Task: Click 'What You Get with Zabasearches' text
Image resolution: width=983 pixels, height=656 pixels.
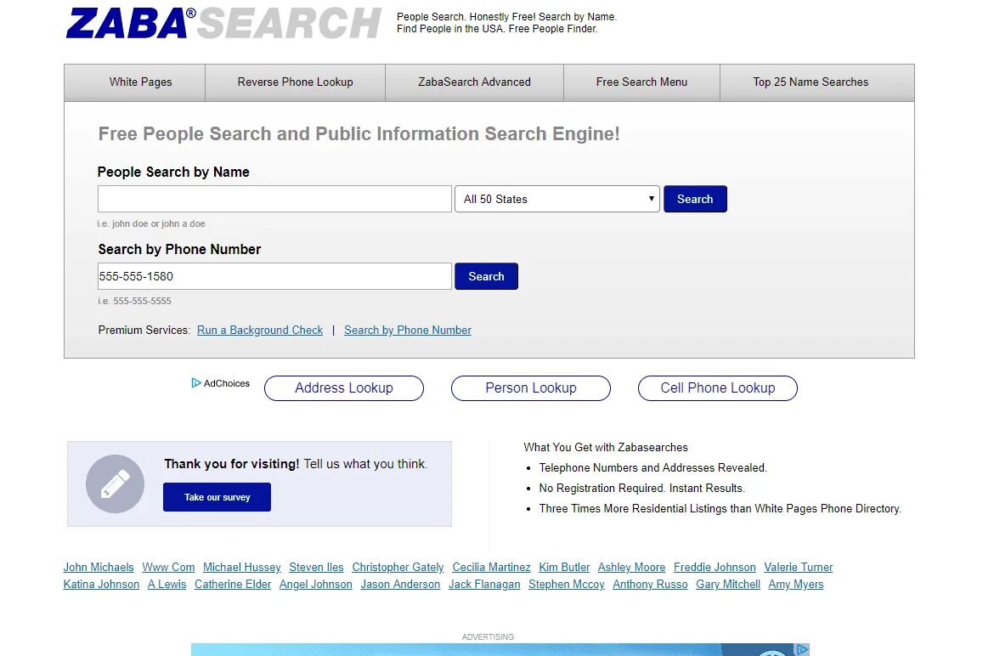Action: tap(606, 447)
